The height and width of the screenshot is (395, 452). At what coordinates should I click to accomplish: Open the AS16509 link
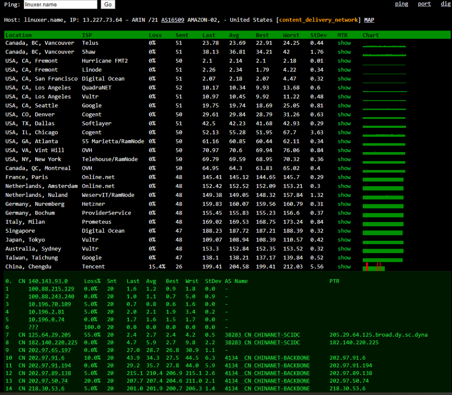[173, 20]
